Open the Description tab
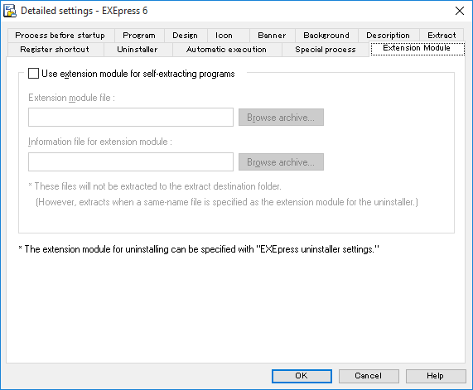 [388, 36]
